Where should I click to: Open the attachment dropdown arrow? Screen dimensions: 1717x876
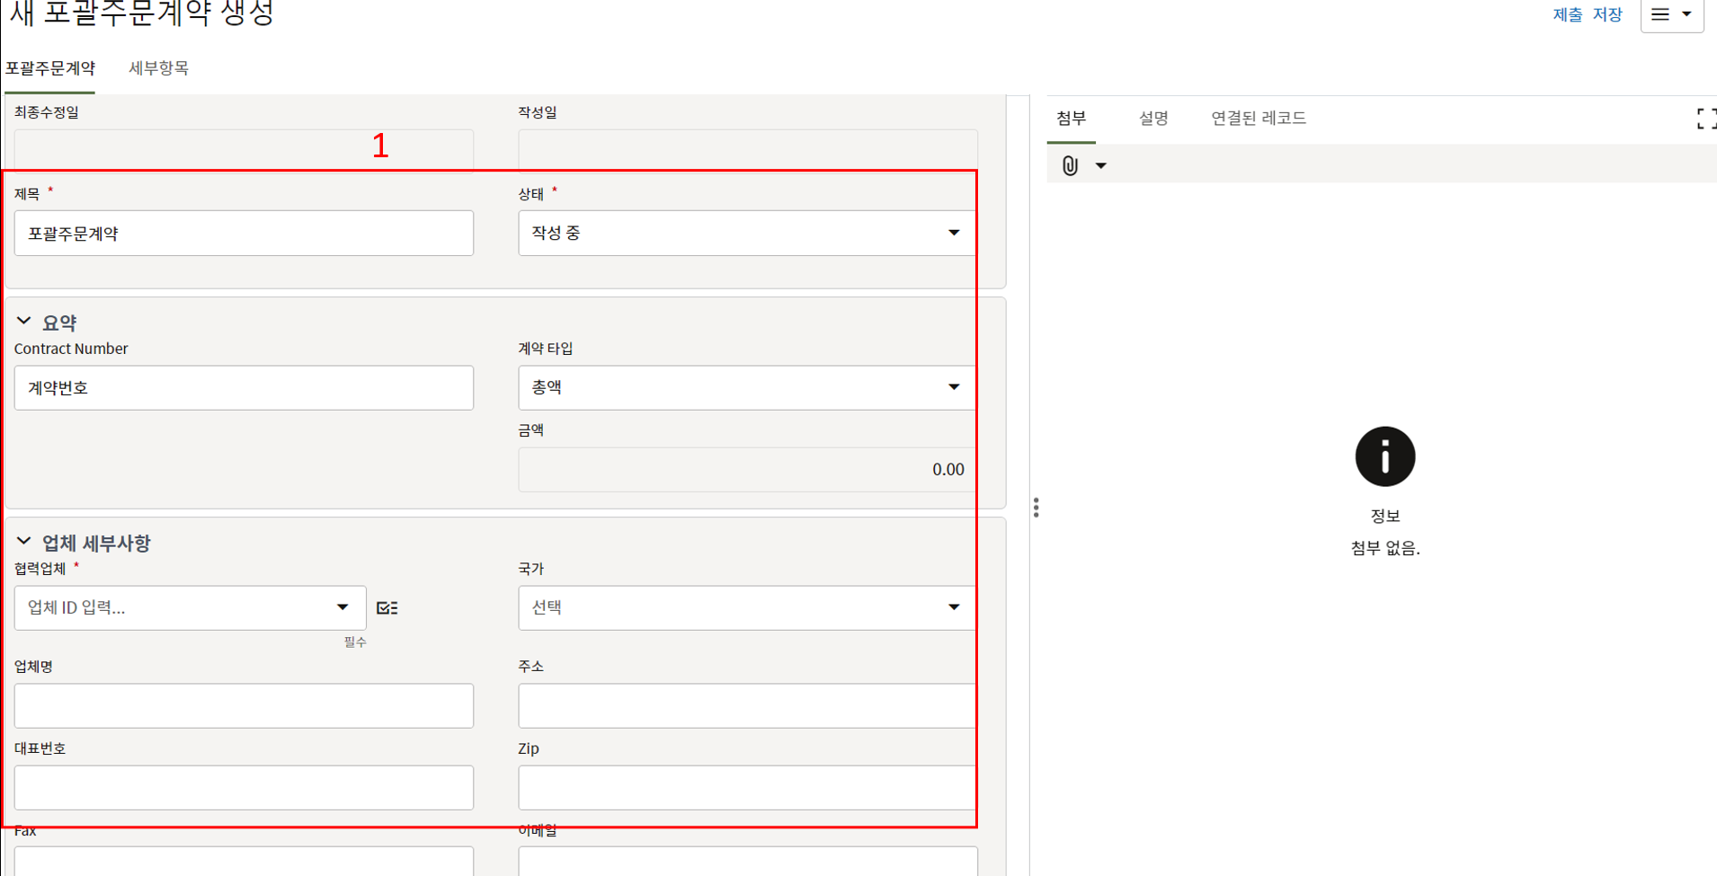pos(1100,166)
